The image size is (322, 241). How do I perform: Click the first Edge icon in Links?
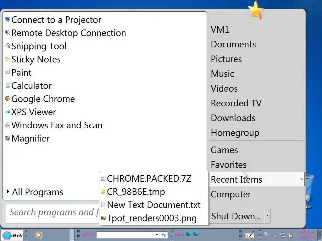pos(188,233)
